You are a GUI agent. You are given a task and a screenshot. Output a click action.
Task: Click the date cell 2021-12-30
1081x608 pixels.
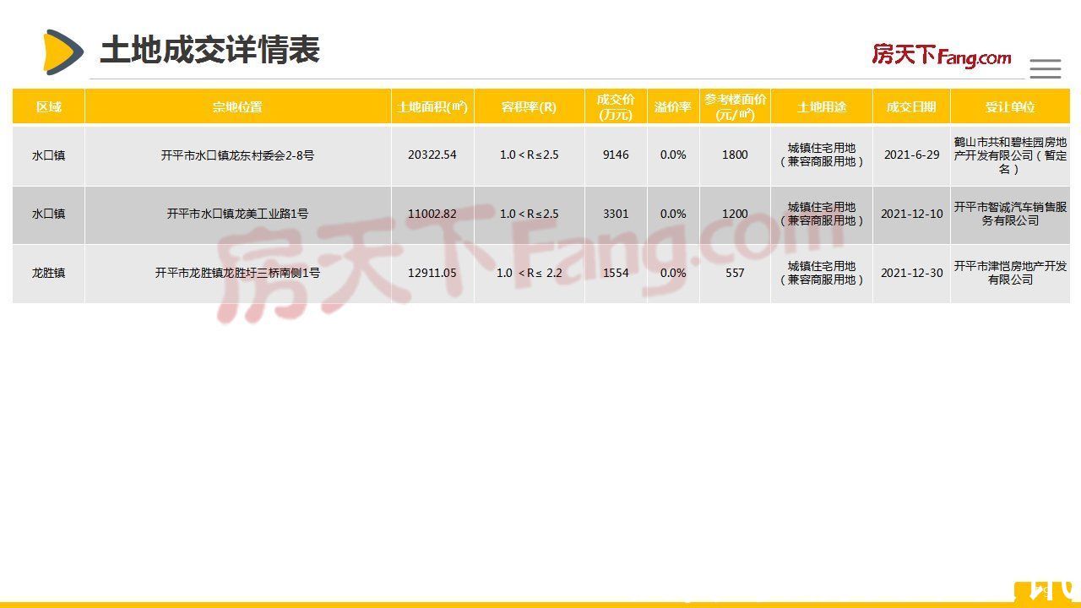[911, 273]
